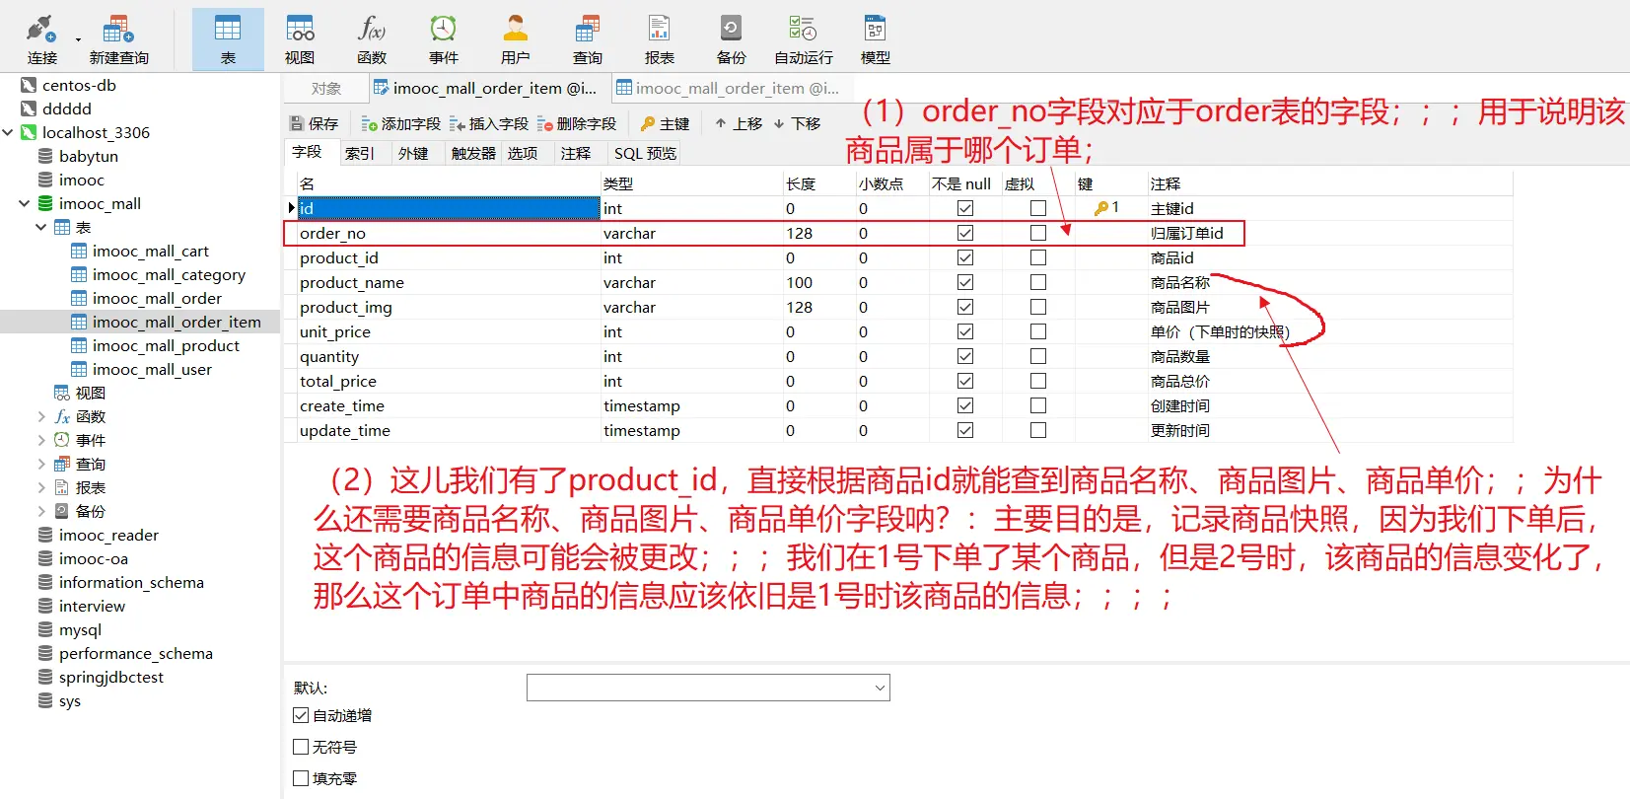1630x799 pixels.
Task: Collapse the imooc_mall database node
Action: pos(25,203)
